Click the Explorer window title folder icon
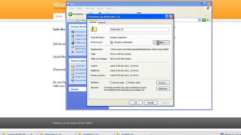Screen dimensions: 241x135 point(68,4)
